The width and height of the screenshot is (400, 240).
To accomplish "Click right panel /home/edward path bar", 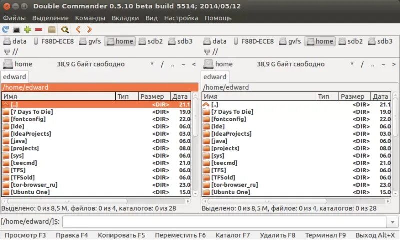I will (300, 87).
